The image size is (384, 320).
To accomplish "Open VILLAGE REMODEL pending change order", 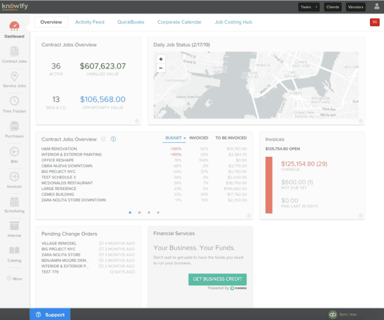I will click(88, 243).
